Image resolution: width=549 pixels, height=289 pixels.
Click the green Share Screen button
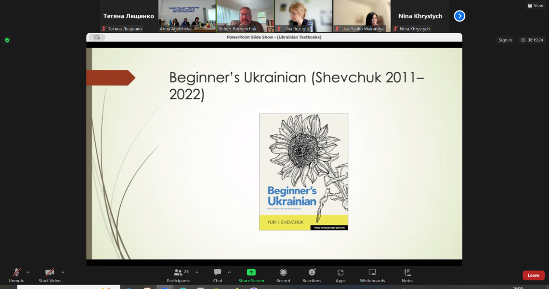[251, 276]
